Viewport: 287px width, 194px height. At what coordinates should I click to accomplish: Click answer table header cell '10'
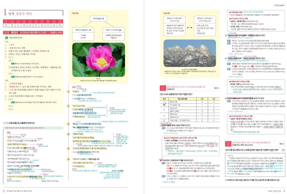(x=60, y=21)
